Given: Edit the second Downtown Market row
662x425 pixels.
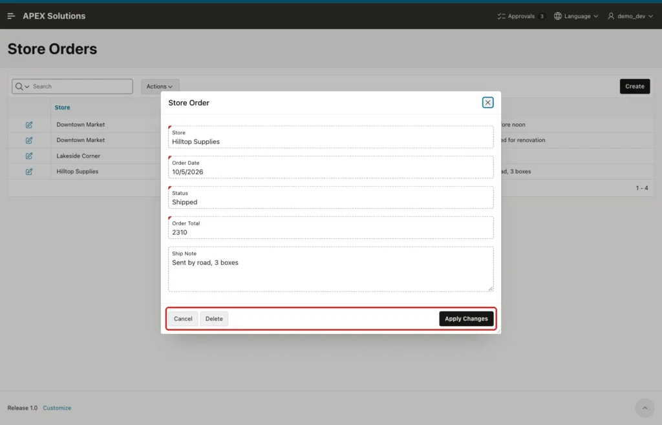Looking at the screenshot, I should [x=28, y=140].
